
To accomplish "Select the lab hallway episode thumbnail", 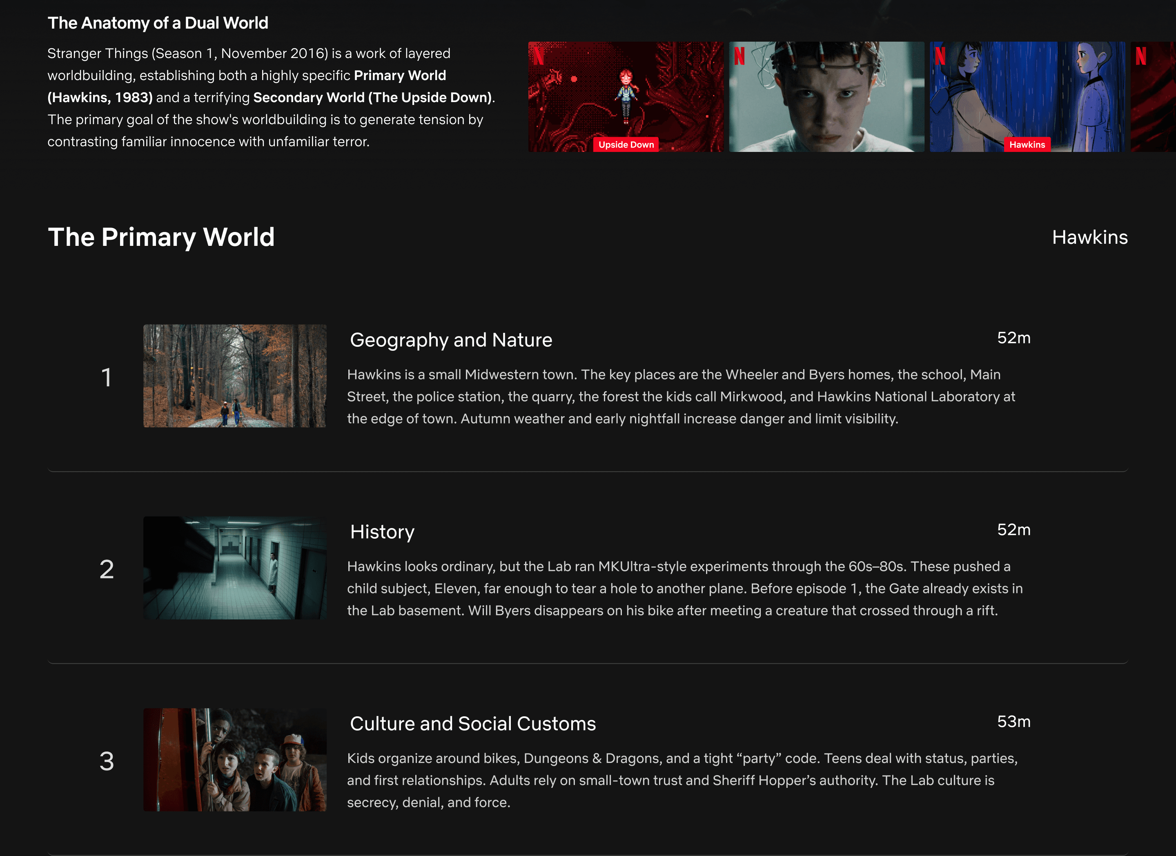I will pyautogui.click(x=235, y=568).
